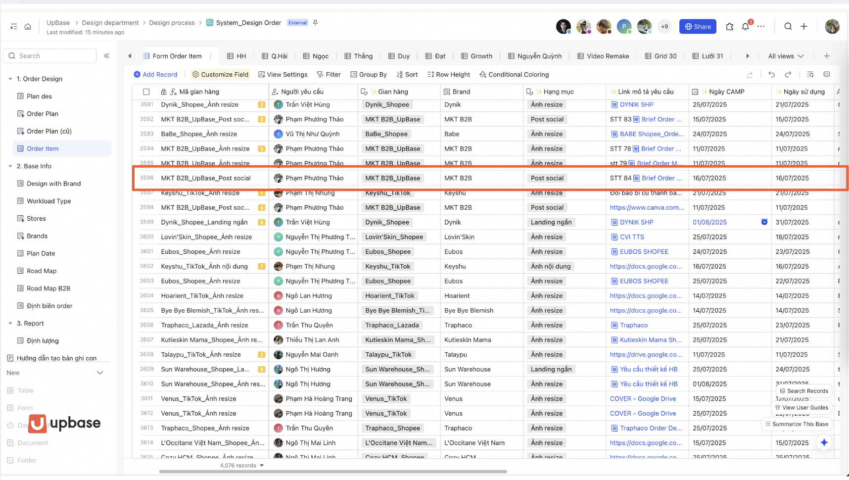The image size is (849, 480).
Task: Collapse the New section chevron
Action: 100,373
